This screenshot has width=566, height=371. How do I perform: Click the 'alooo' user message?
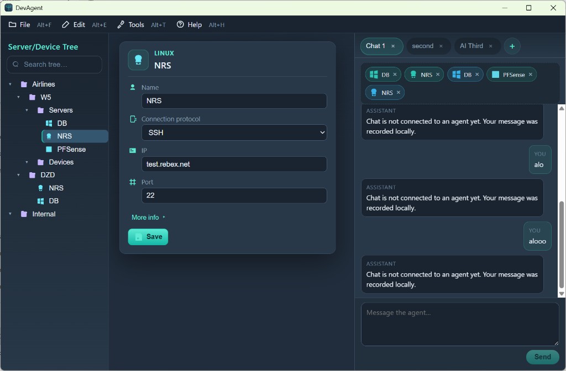[x=537, y=236]
